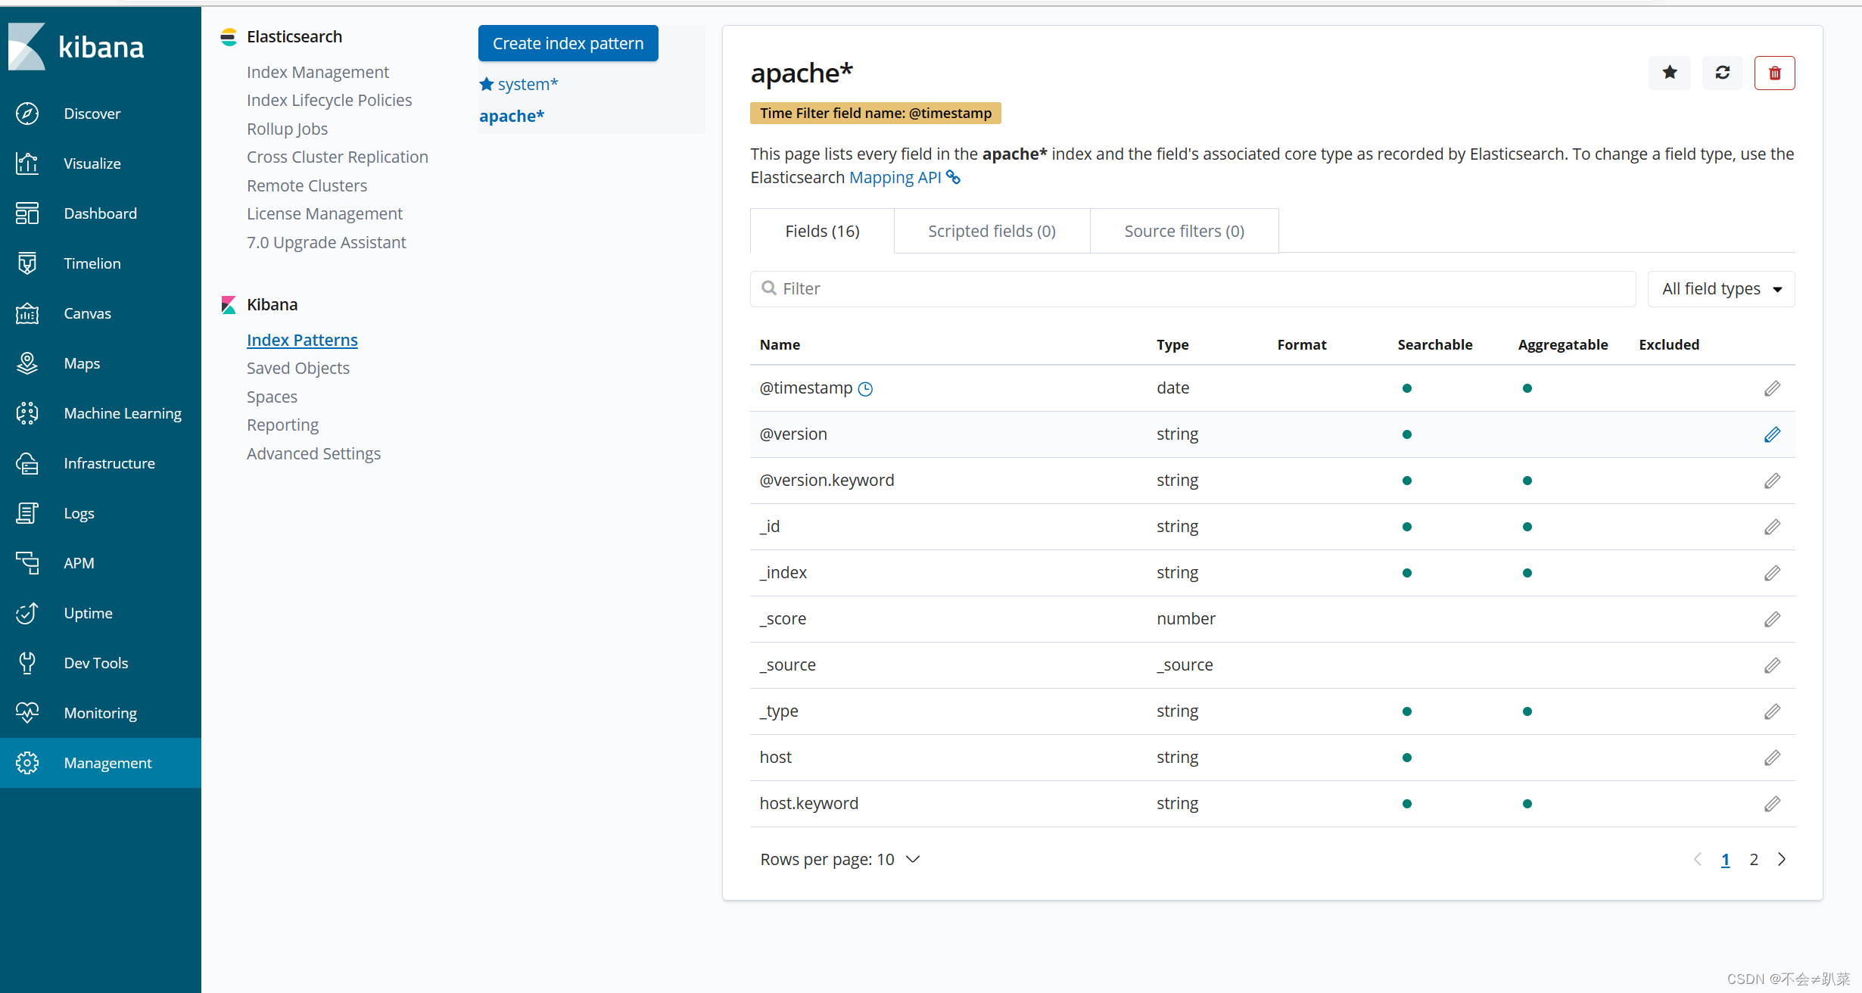
Task: Open Rows per page selector
Action: click(840, 860)
